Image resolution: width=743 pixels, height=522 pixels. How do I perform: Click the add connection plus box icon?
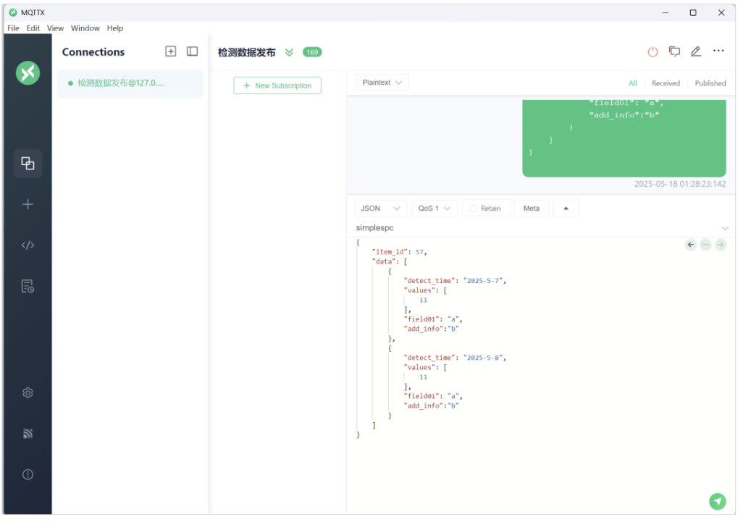click(171, 51)
